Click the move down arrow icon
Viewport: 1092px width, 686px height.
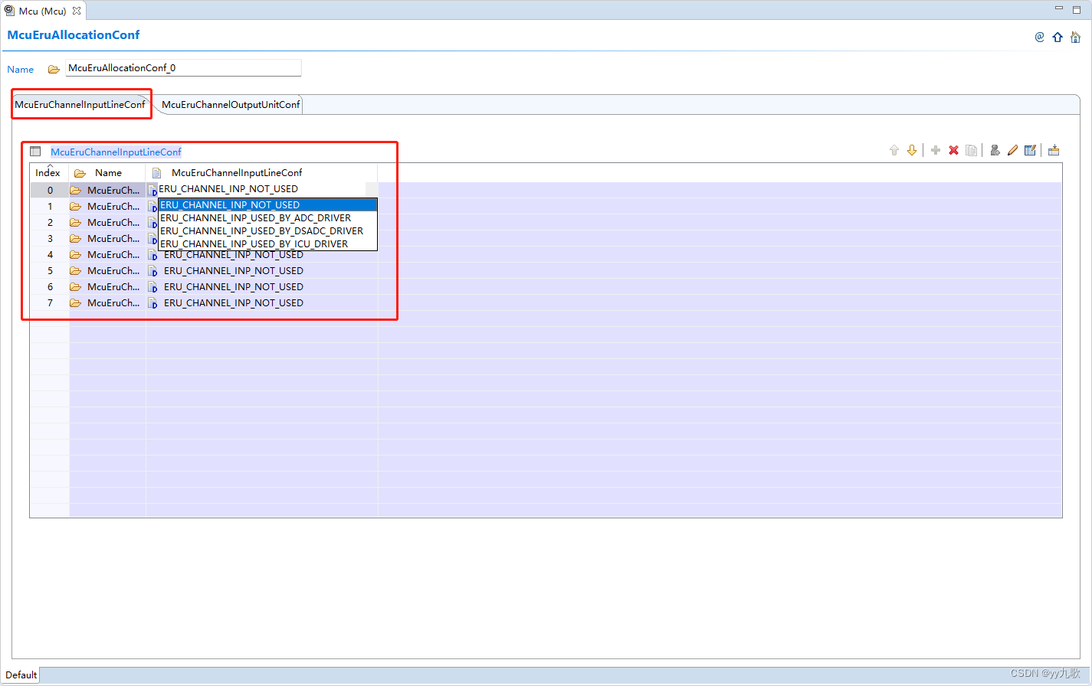click(x=912, y=150)
